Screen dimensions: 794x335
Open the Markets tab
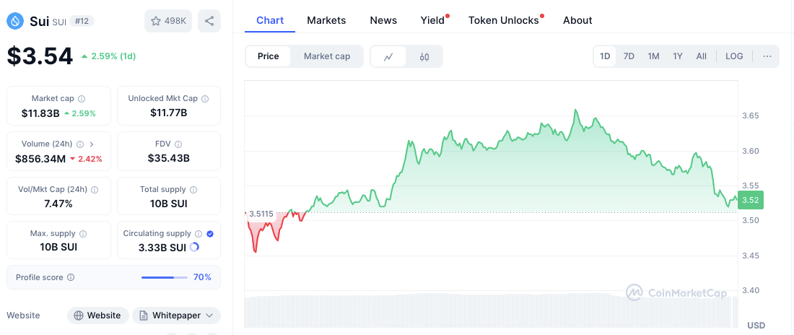click(326, 20)
